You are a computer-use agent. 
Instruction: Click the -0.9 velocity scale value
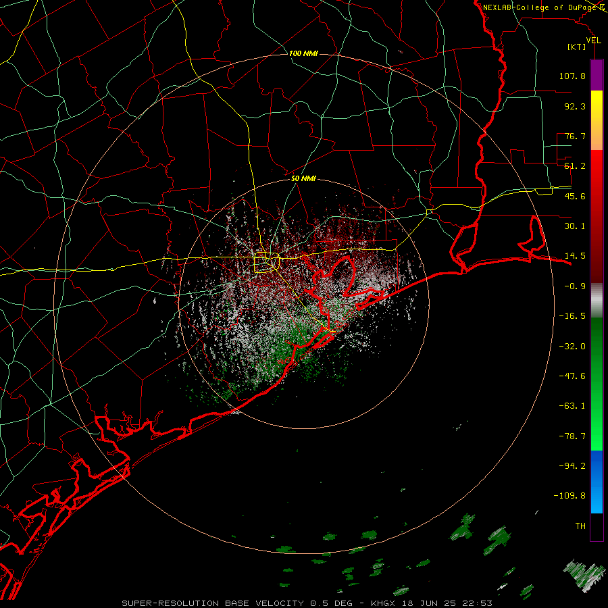575,286
